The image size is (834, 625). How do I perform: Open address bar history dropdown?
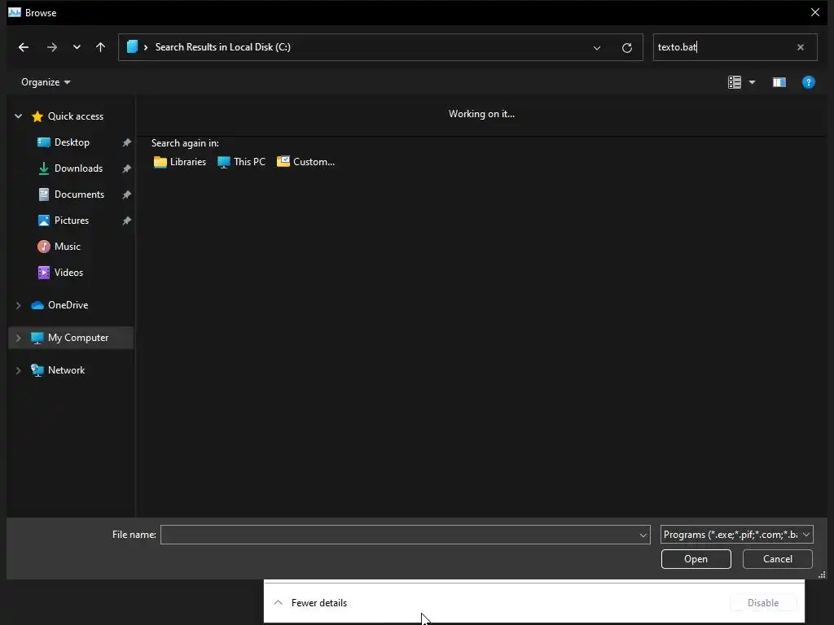pyautogui.click(x=597, y=48)
